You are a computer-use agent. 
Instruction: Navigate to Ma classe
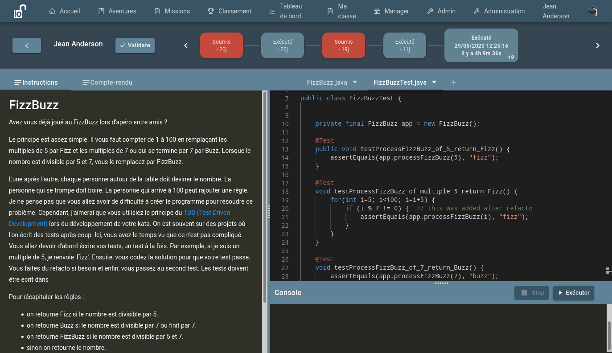(x=342, y=11)
